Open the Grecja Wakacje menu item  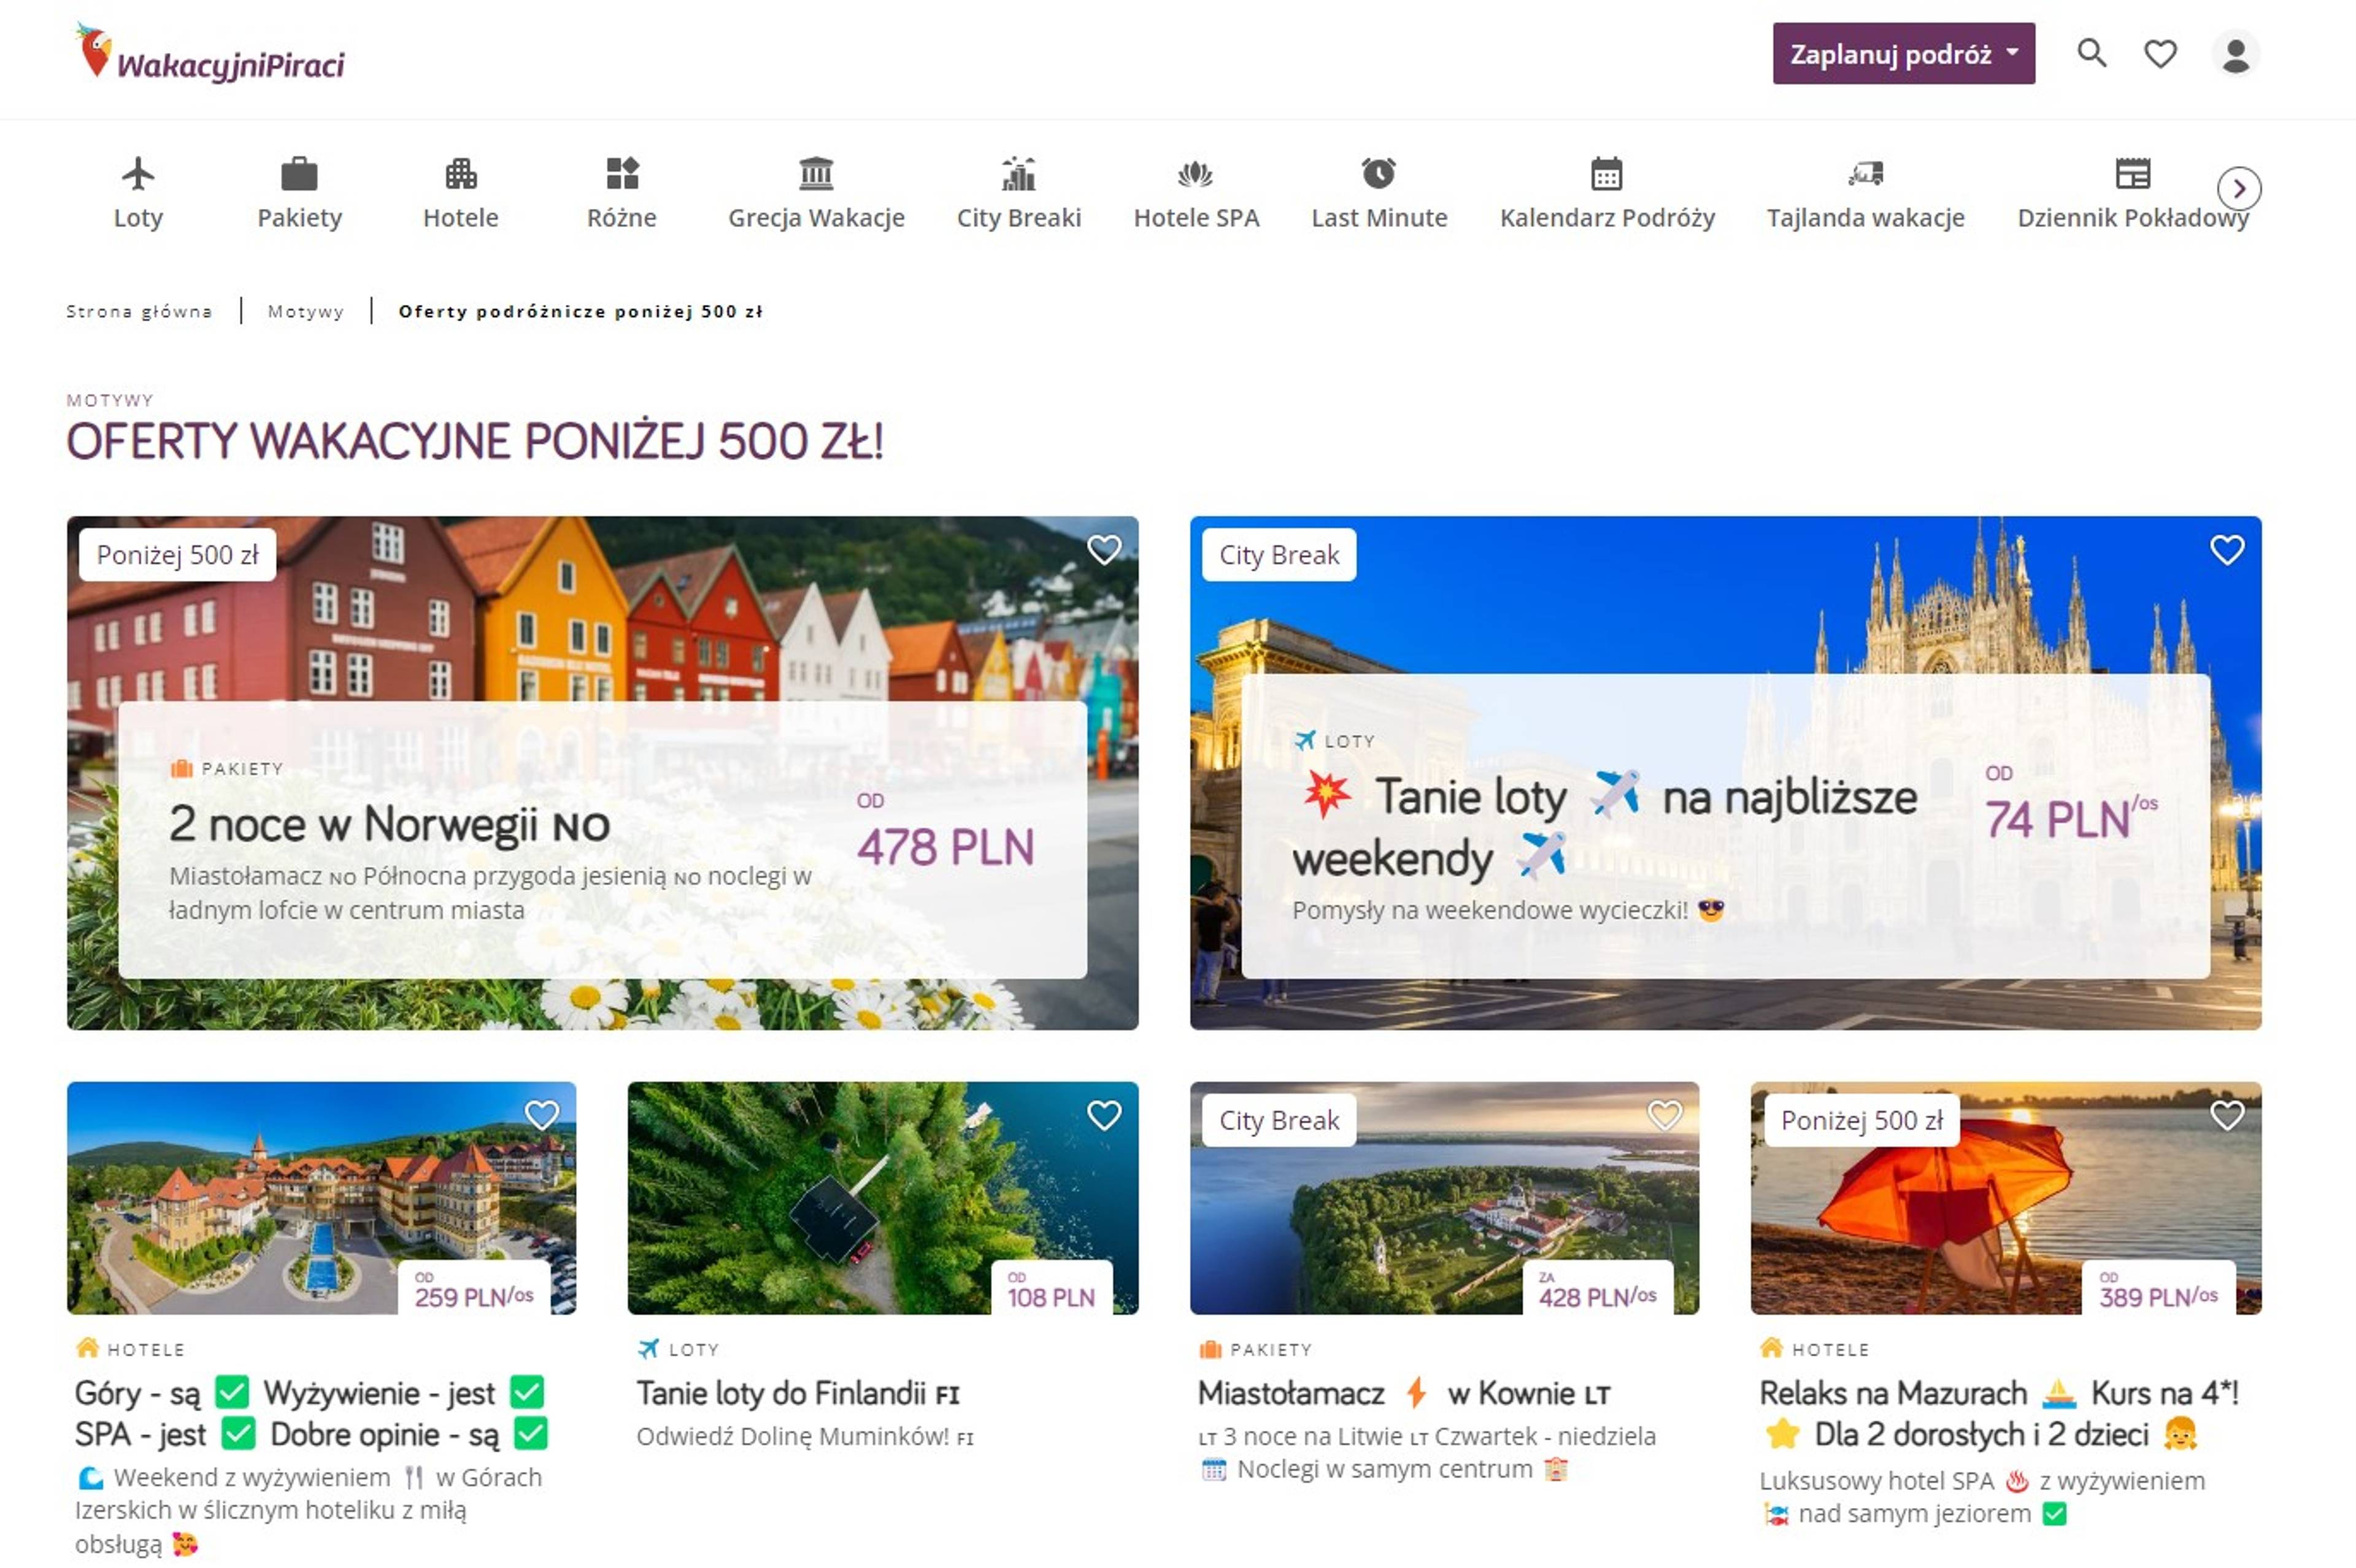[815, 217]
